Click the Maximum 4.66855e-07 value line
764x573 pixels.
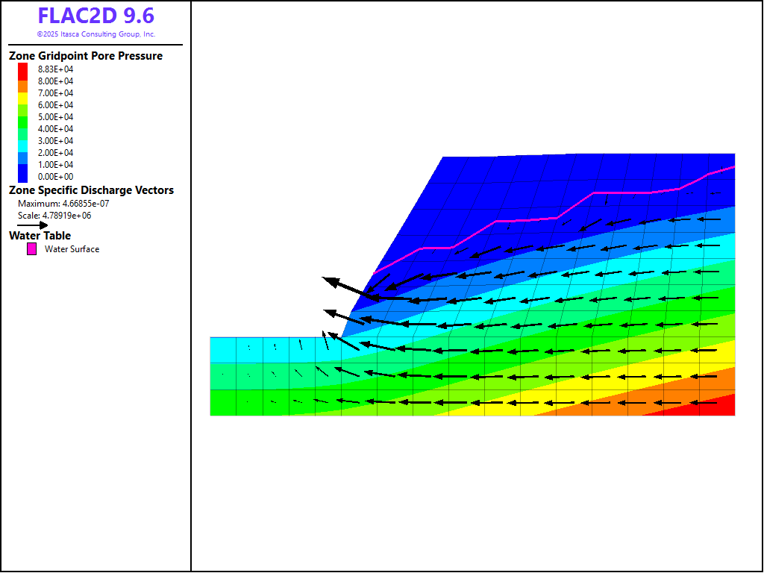pos(63,204)
